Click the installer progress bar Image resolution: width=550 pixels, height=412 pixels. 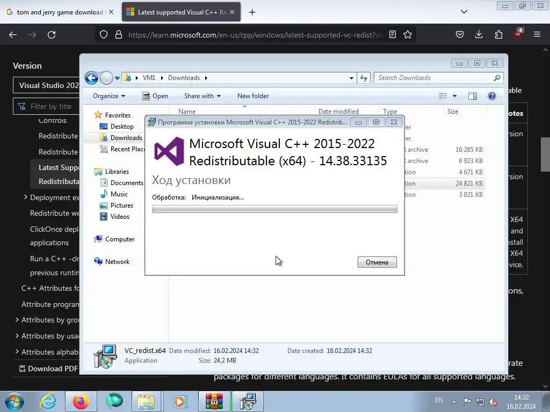pos(274,209)
